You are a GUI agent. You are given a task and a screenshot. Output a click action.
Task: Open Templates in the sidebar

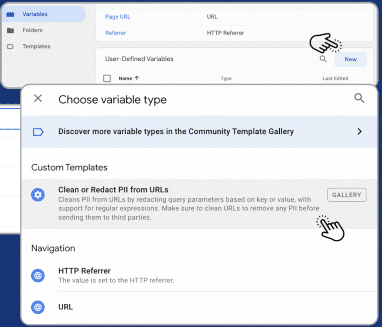(x=36, y=46)
